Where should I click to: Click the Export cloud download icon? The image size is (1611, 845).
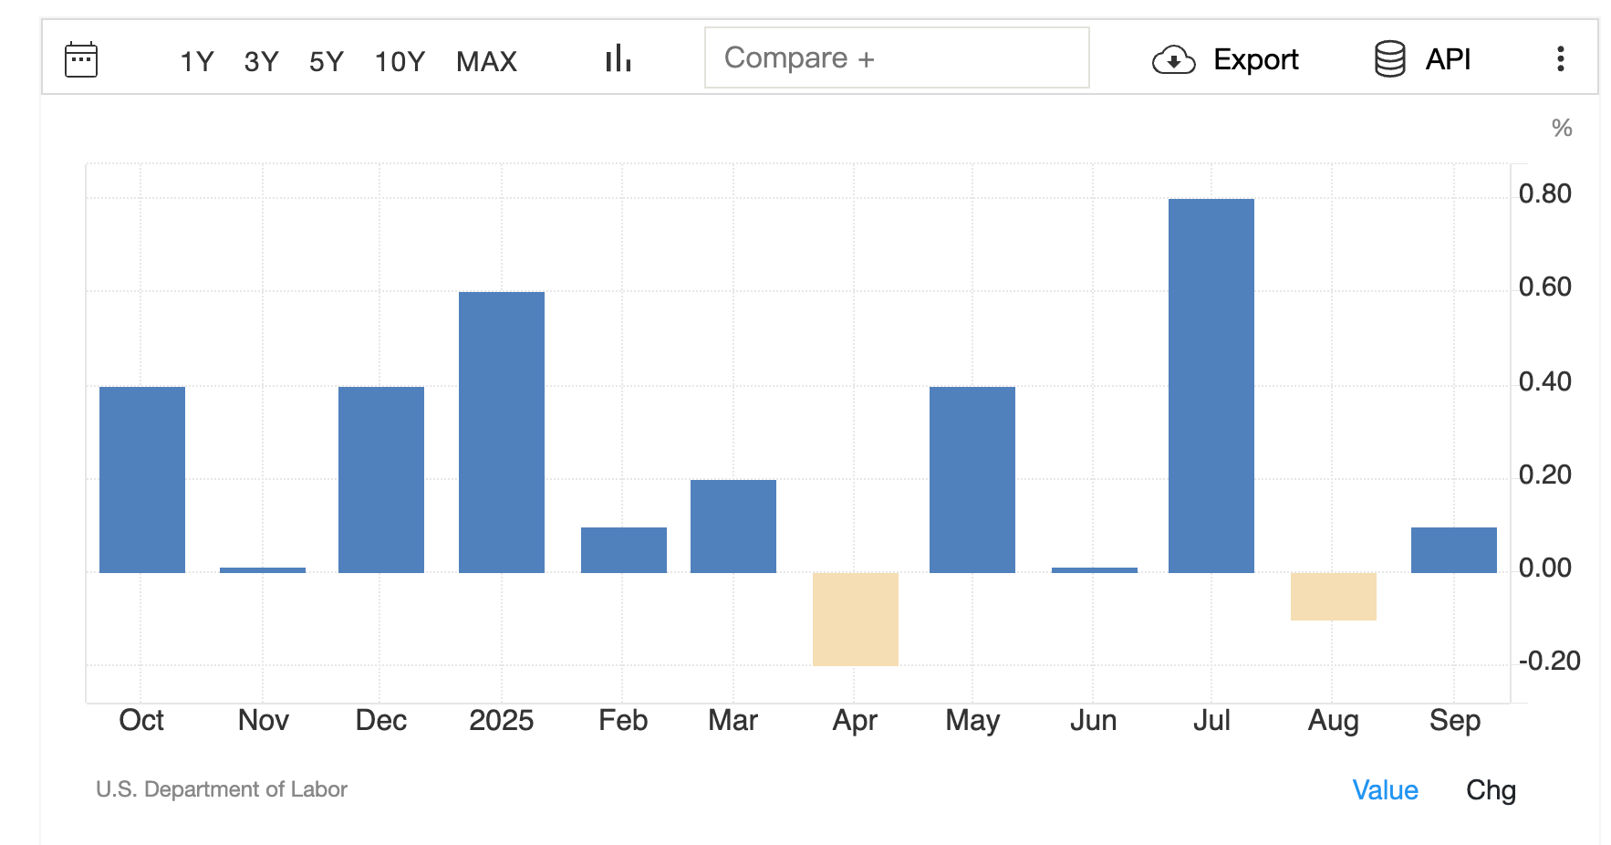(x=1173, y=58)
